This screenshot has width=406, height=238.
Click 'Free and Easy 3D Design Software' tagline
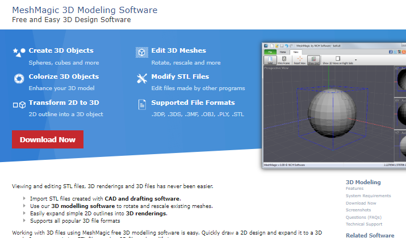pos(72,20)
